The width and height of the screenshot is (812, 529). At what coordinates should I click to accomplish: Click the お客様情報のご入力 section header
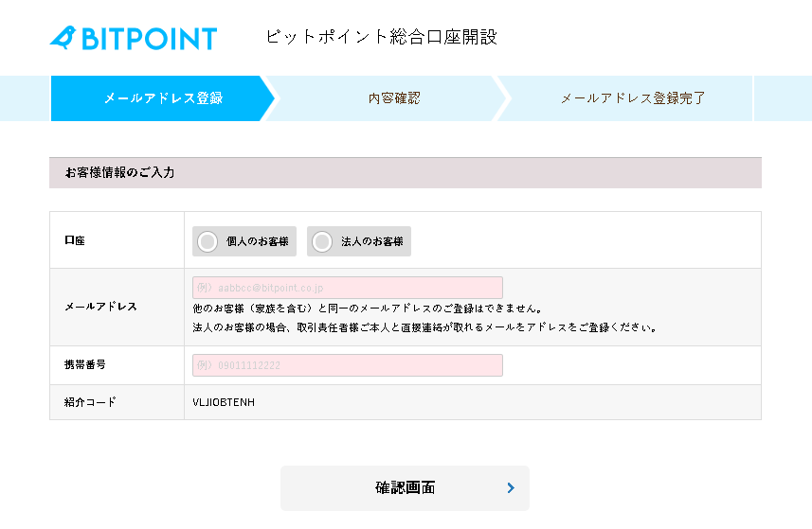point(119,173)
